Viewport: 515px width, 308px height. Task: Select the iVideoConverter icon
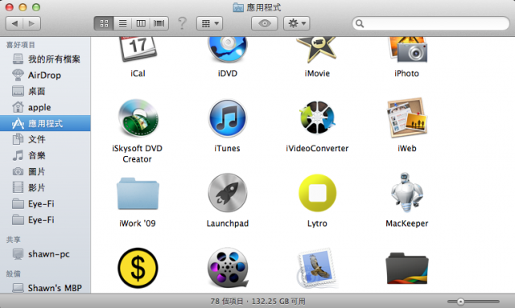click(x=317, y=117)
